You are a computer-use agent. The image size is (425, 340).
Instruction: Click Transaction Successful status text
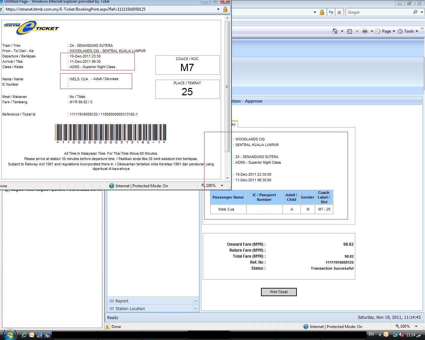pos(332,268)
